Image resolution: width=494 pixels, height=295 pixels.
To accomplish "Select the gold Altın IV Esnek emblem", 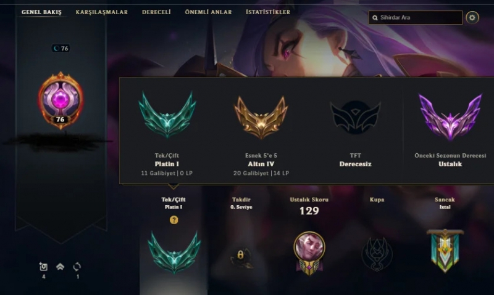I will pyautogui.click(x=261, y=117).
